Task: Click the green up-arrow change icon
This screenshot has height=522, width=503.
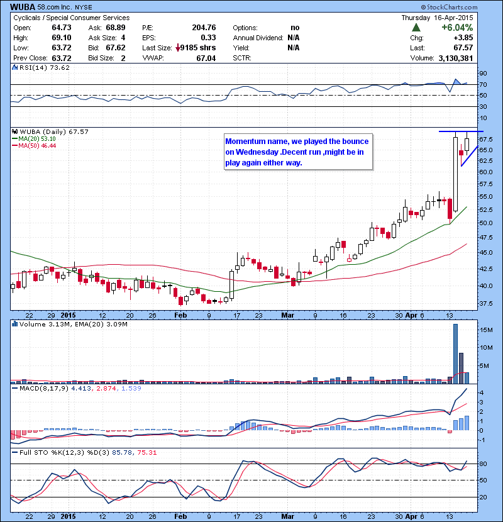Action: [x=416, y=27]
